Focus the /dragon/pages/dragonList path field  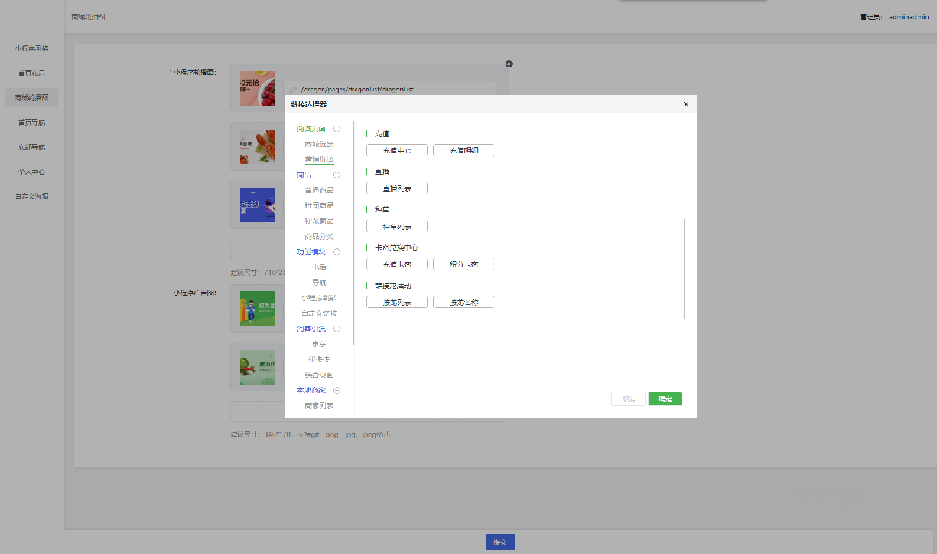(x=389, y=88)
